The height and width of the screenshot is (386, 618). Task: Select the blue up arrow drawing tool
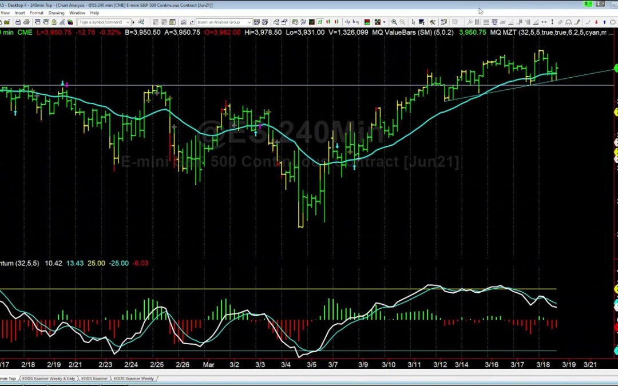pos(604,22)
